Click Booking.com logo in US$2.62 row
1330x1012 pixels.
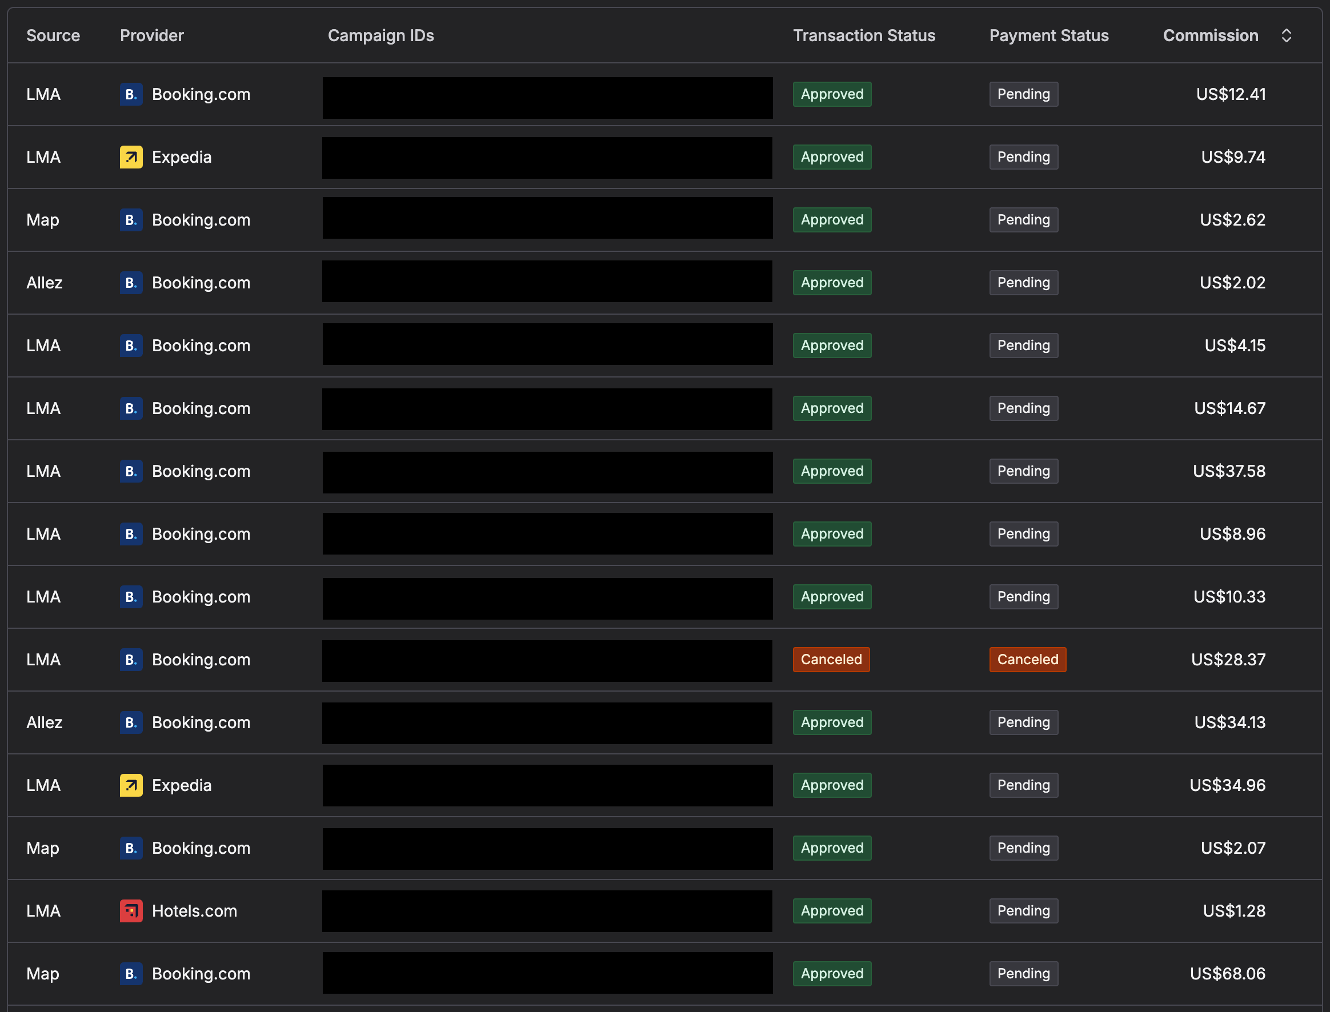131,220
